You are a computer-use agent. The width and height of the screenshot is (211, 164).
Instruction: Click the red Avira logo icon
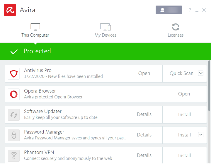point(10,10)
